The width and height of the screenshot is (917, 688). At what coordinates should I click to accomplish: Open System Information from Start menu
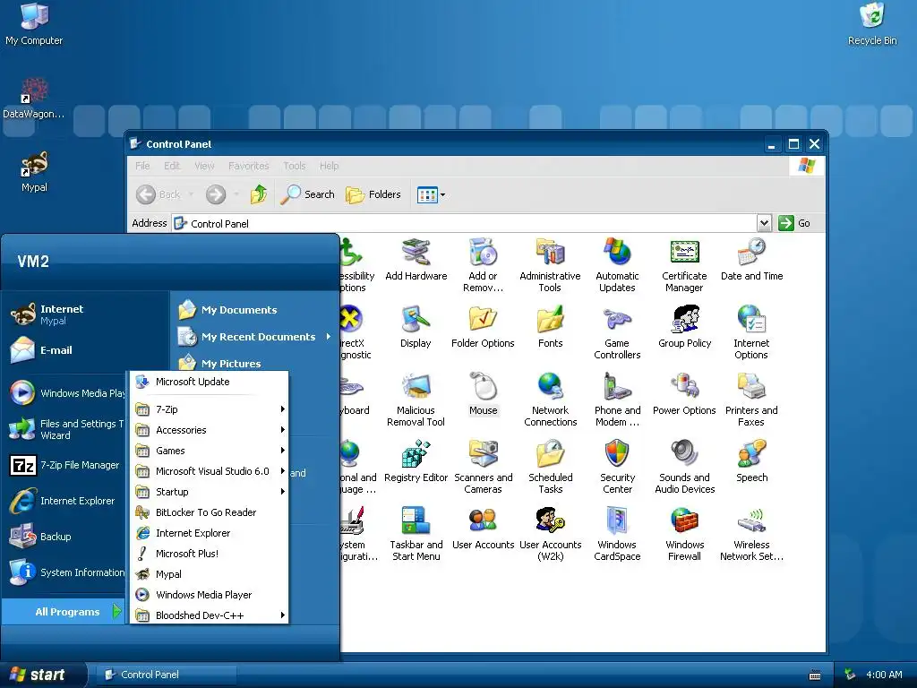(x=66, y=572)
